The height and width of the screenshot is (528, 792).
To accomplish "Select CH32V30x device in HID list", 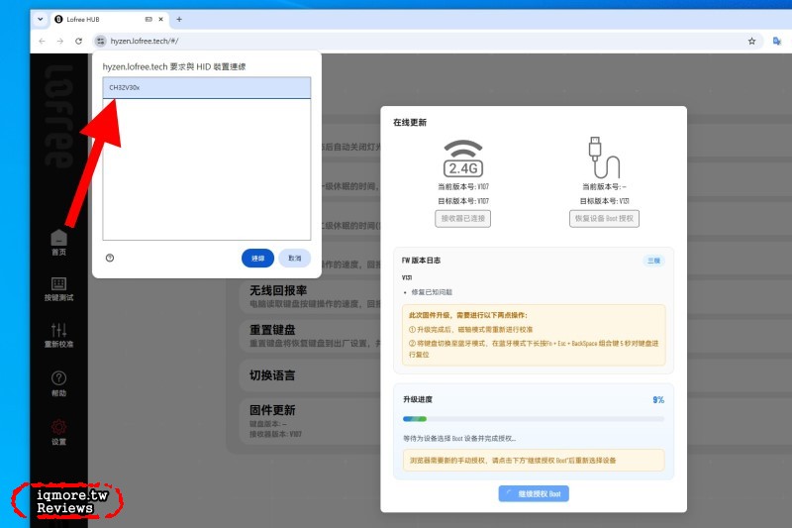I will [x=207, y=87].
